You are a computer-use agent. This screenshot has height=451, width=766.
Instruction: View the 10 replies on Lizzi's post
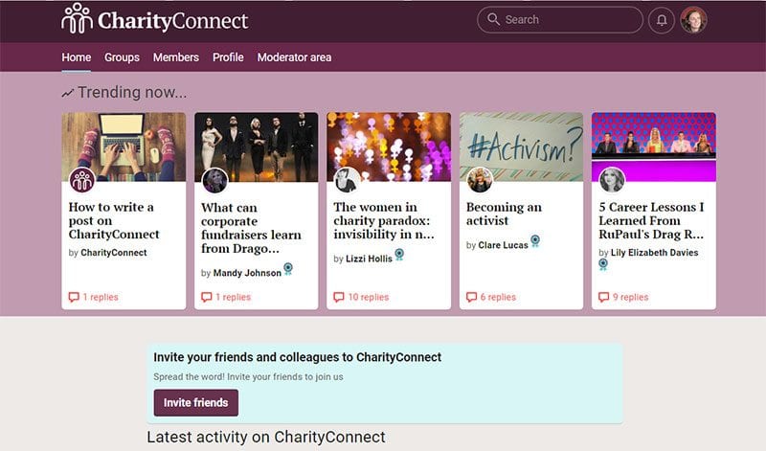click(362, 297)
